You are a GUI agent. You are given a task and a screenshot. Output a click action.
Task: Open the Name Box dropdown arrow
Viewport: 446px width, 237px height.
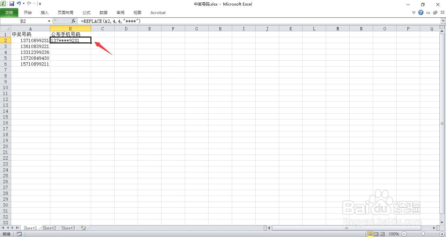click(x=49, y=21)
